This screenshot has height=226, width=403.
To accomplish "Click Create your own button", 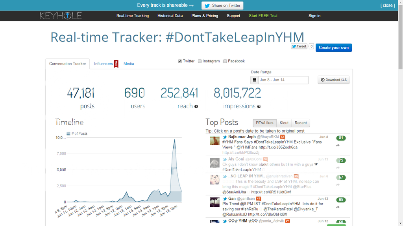I will (334, 47).
